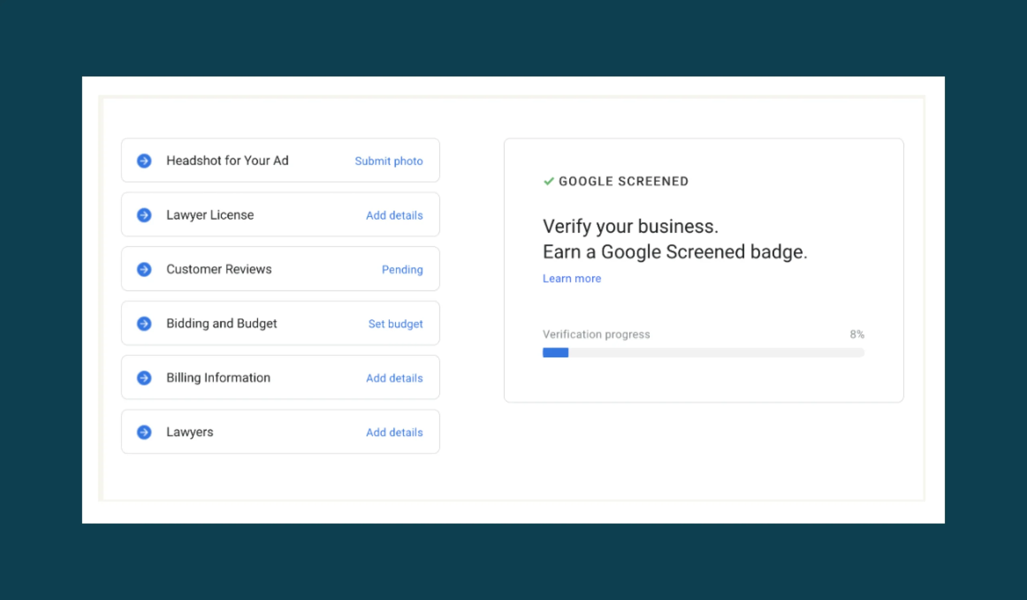Click the verification progress bar
This screenshot has height=600, width=1027.
tap(703, 353)
